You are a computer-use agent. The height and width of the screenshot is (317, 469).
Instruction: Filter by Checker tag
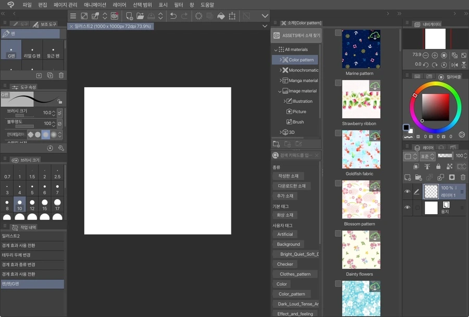285,264
